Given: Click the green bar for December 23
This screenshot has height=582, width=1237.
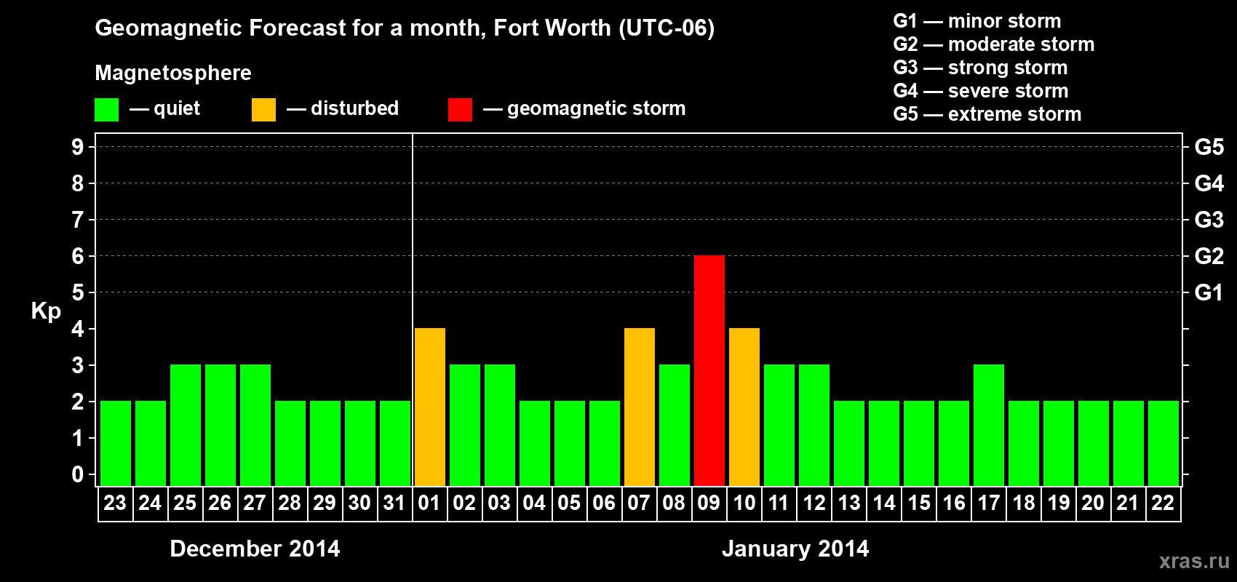Looking at the screenshot, I should point(116,443).
